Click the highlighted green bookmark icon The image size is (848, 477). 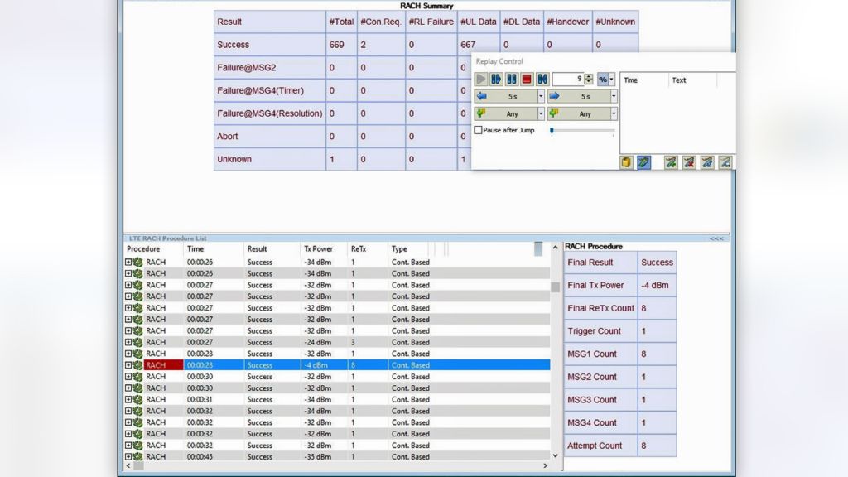(x=644, y=162)
